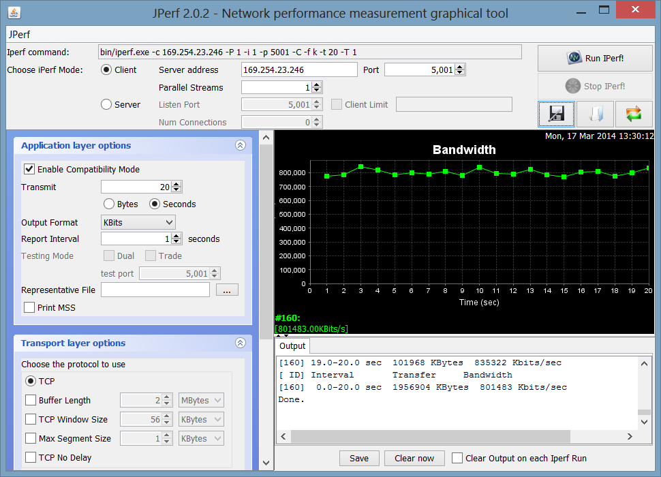
Task: Open the Buffer Length units dropdown
Action: [x=201, y=400]
